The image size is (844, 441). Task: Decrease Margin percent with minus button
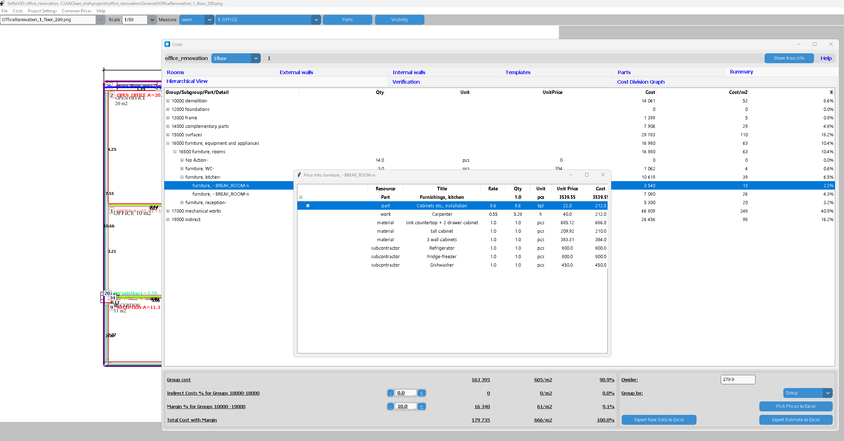(391, 406)
